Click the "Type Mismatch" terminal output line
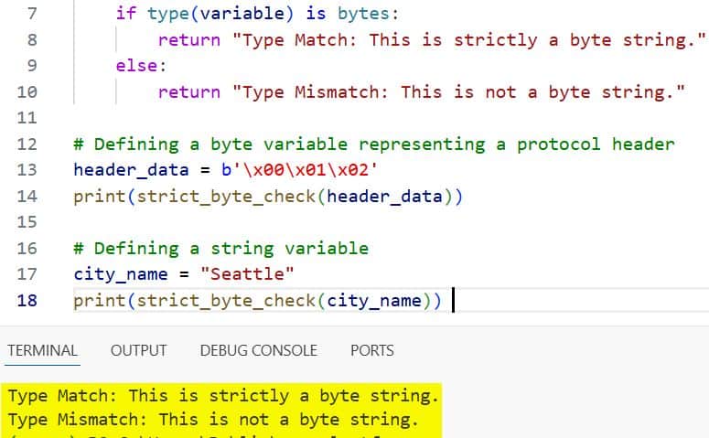This screenshot has width=709, height=438. point(212,420)
